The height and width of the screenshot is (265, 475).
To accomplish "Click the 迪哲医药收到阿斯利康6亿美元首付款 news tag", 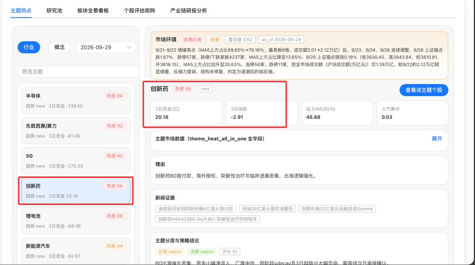I will click(196, 209).
